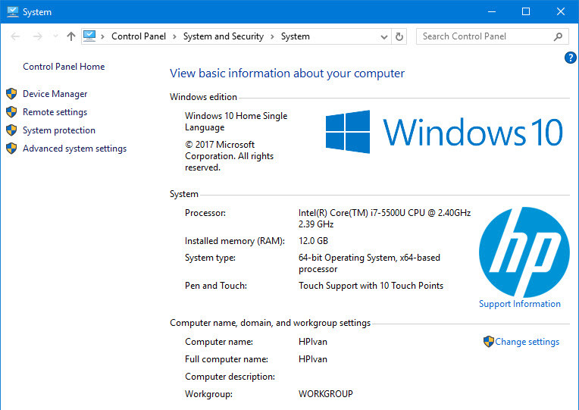Open Remote settings link

55,112
